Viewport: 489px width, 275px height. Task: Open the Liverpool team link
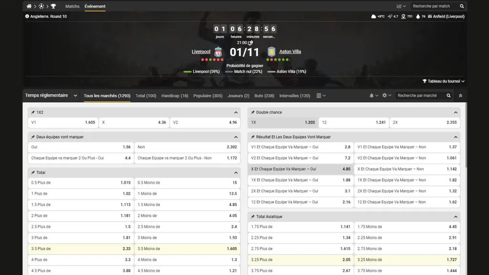201,52
